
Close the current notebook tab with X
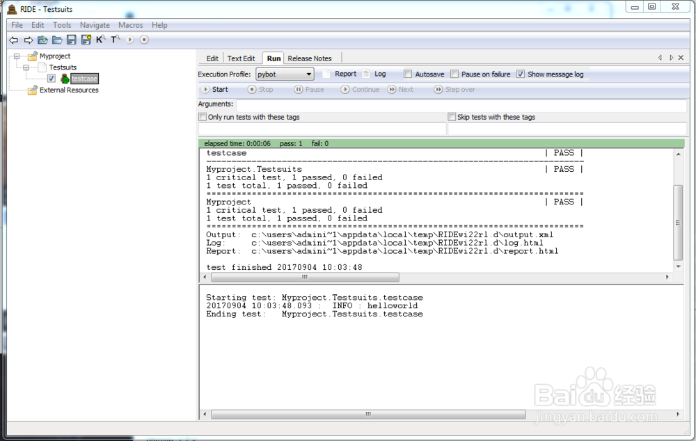681,58
